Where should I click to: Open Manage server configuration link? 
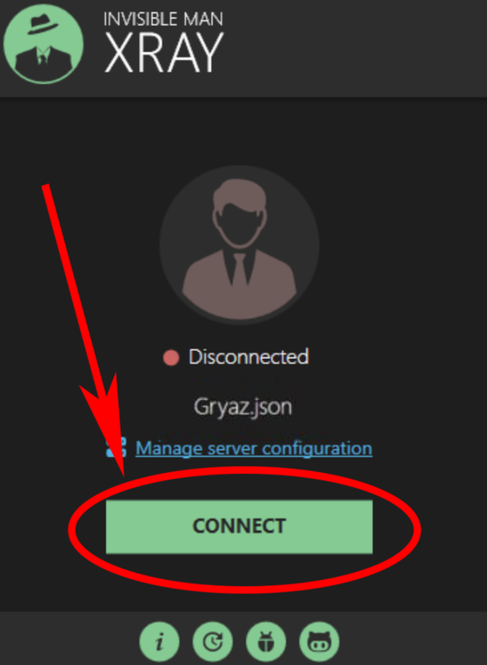point(253,448)
